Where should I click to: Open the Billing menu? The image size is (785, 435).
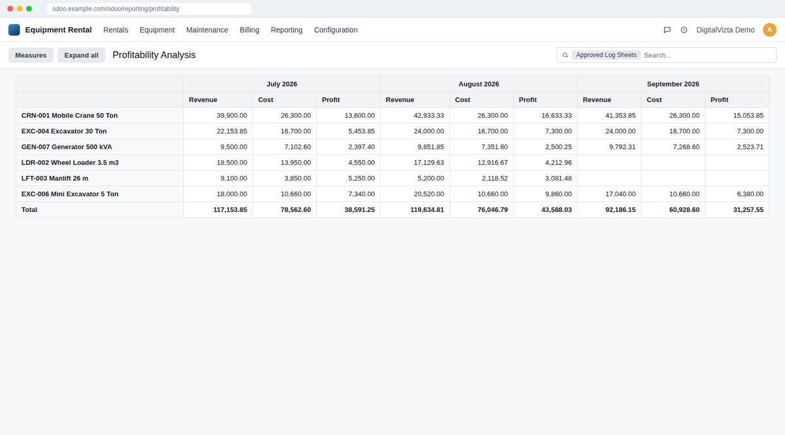coord(249,29)
